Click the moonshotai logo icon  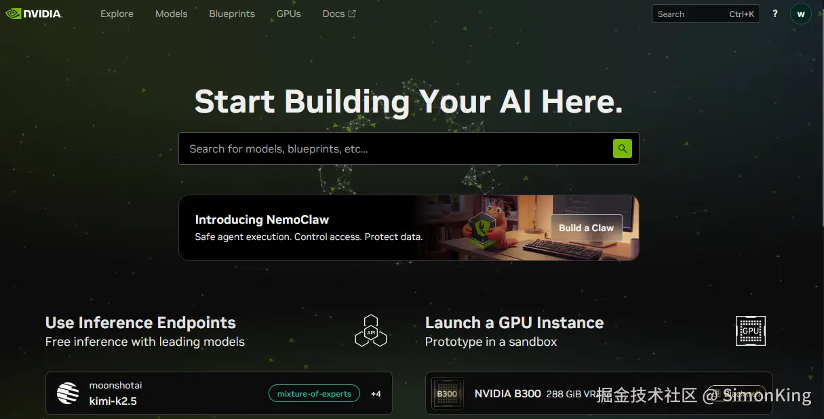[68, 393]
